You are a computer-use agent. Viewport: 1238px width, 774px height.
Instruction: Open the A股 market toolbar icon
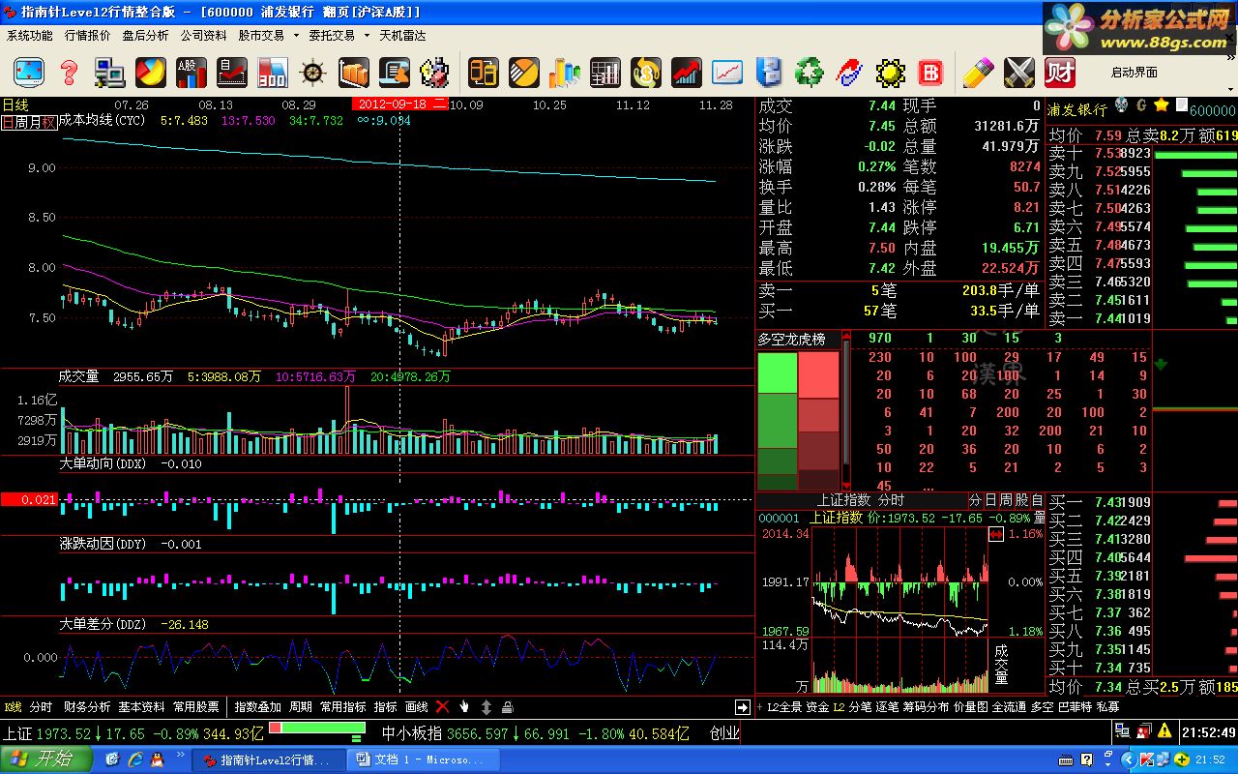pyautogui.click(x=191, y=72)
